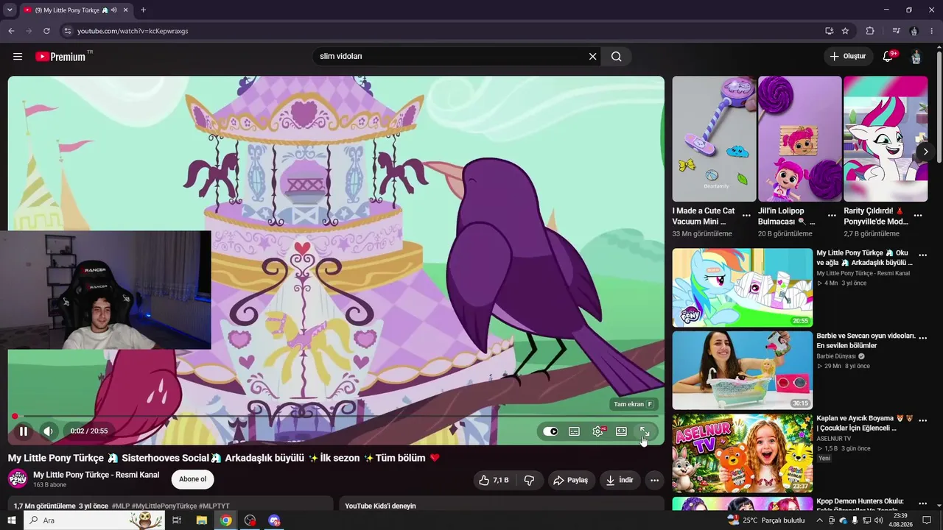Click the address bar URL
943x530 pixels.
click(x=133, y=31)
